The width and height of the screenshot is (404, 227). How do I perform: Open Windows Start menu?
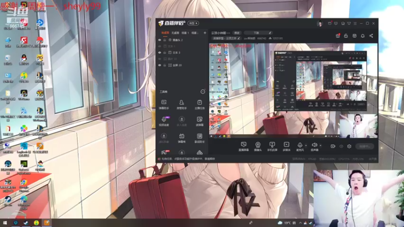click(5, 223)
